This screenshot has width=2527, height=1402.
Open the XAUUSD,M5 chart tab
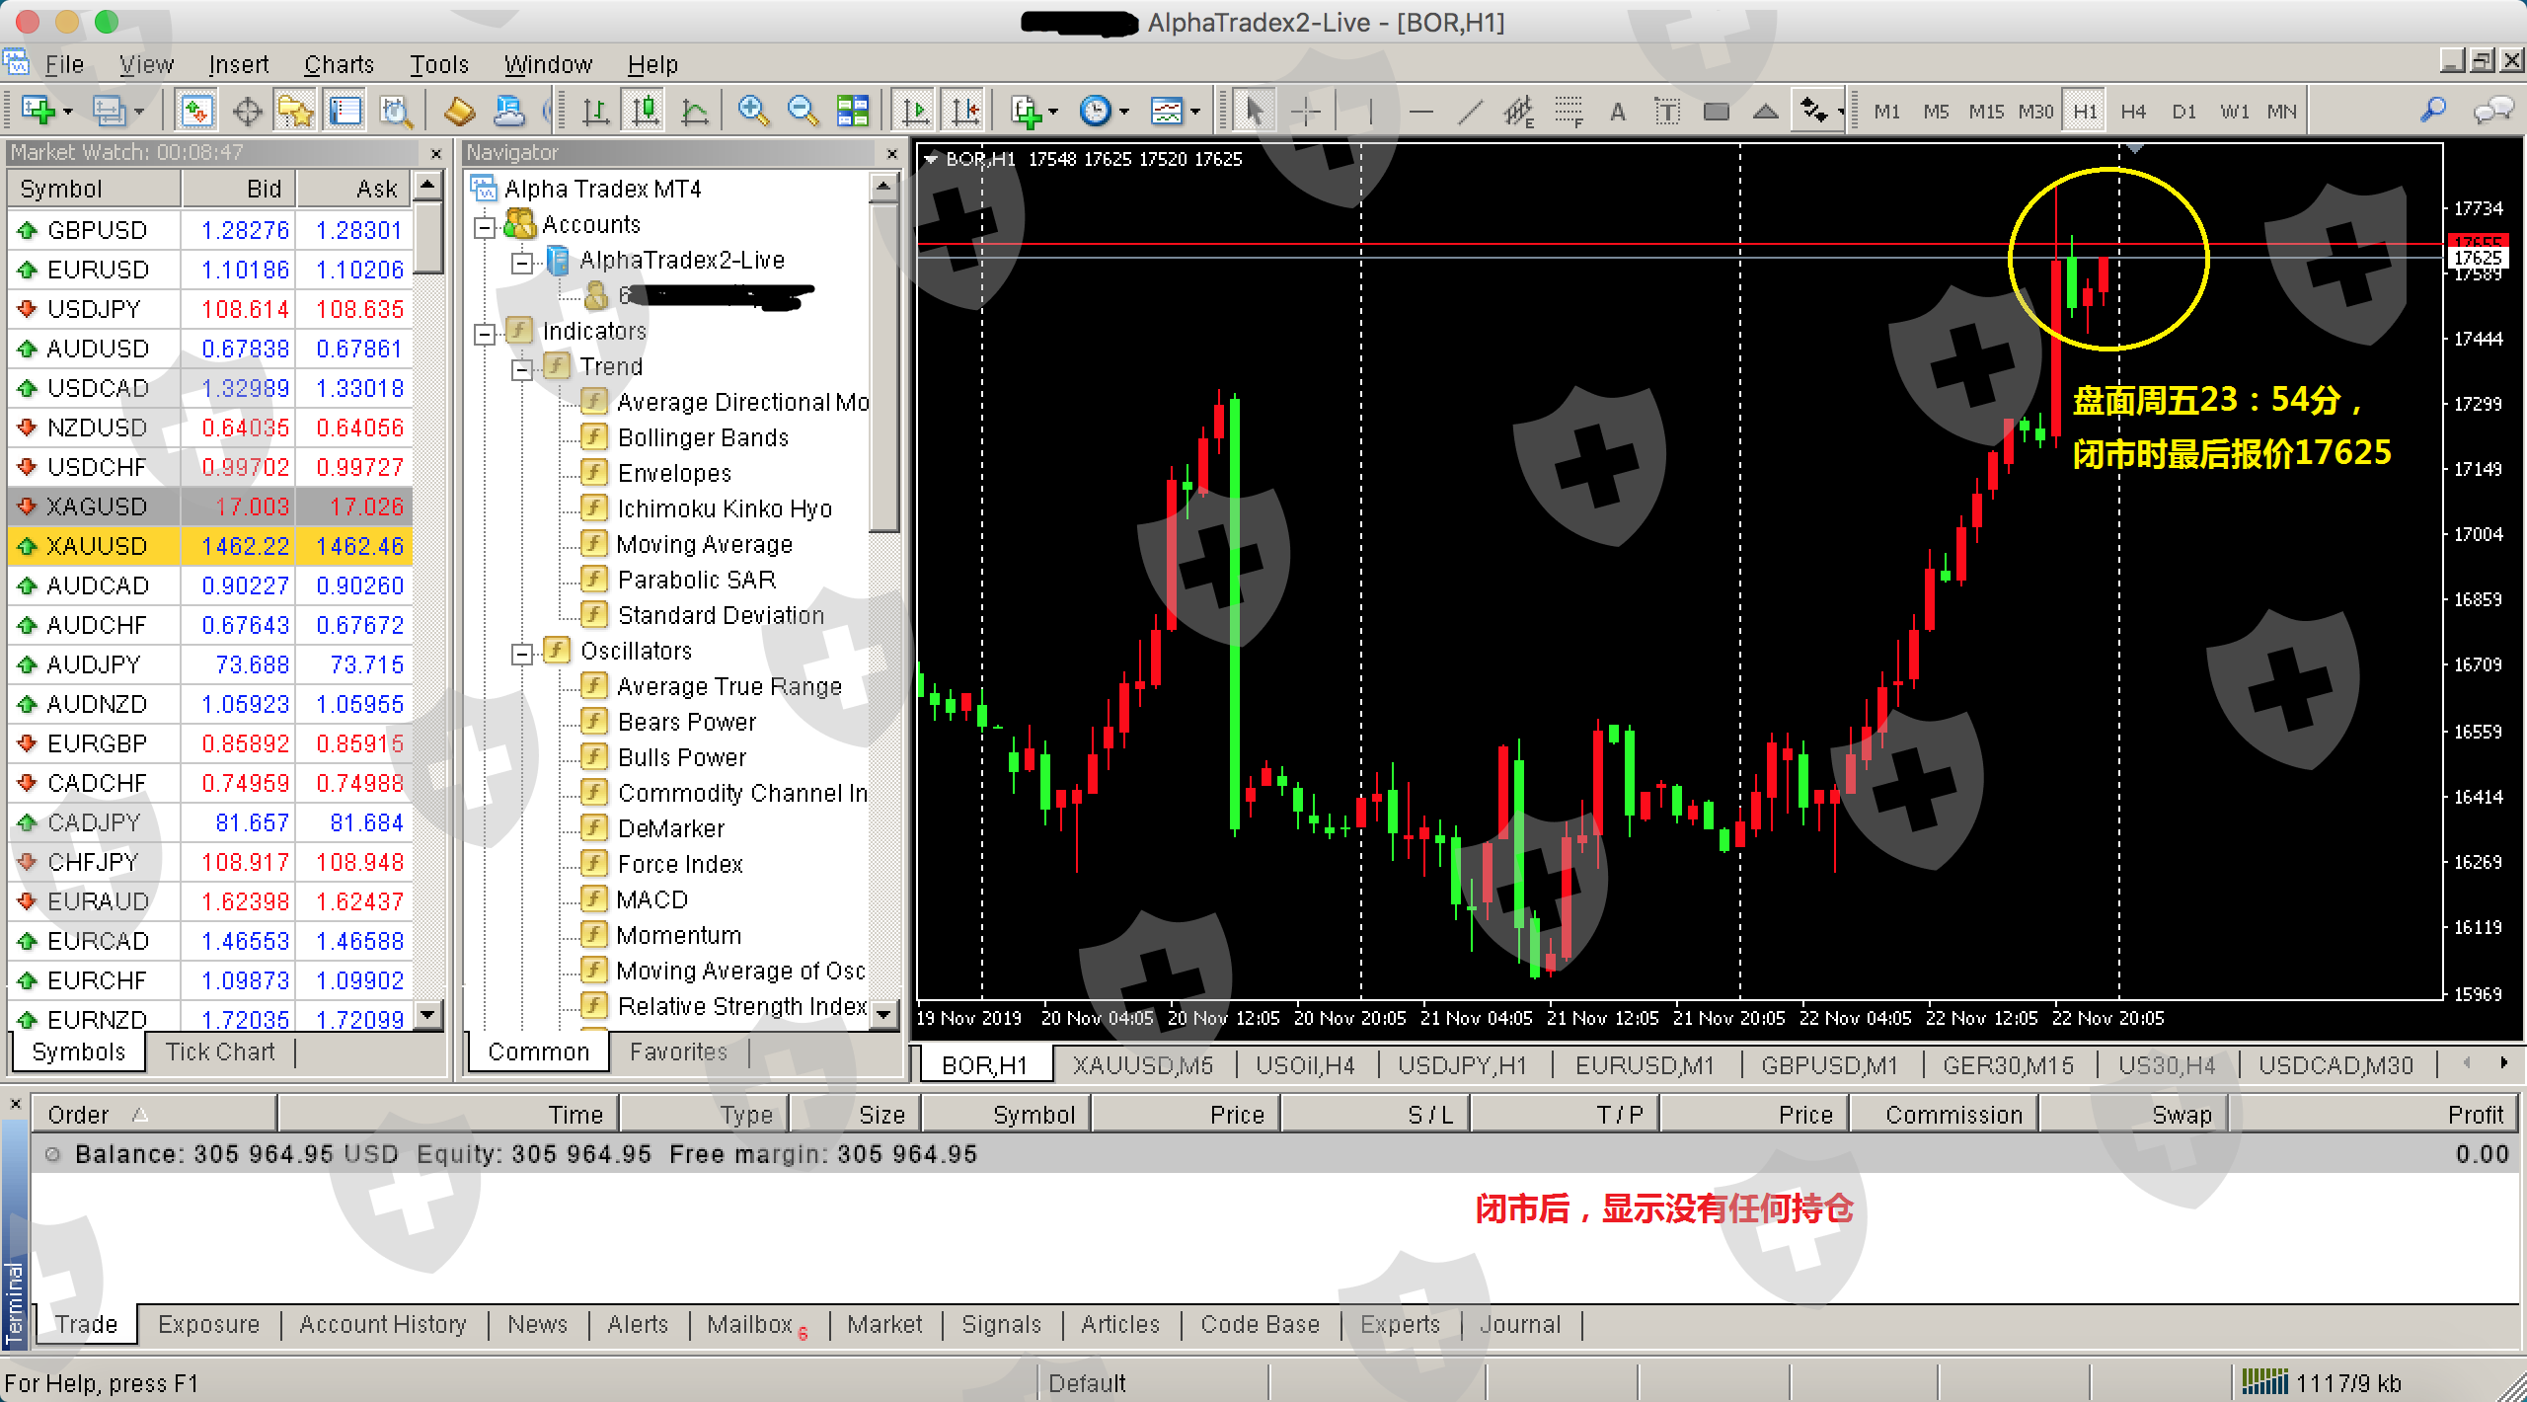1142,1065
